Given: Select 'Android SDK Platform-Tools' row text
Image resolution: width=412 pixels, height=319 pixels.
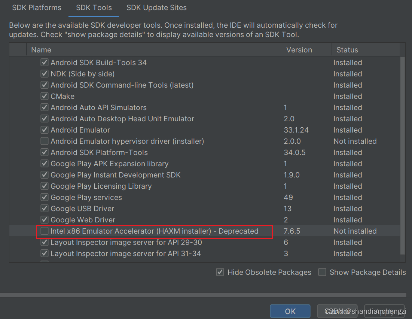Looking at the screenshot, I should pos(99,152).
